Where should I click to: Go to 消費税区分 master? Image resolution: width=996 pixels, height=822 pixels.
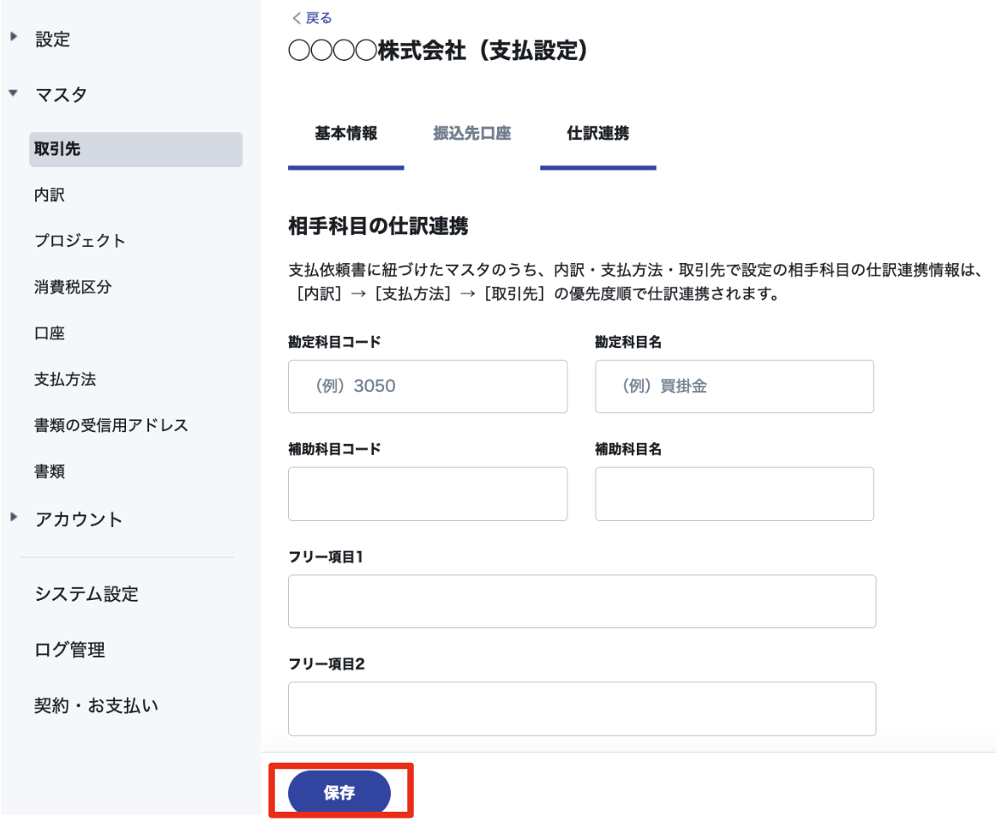coord(73,287)
